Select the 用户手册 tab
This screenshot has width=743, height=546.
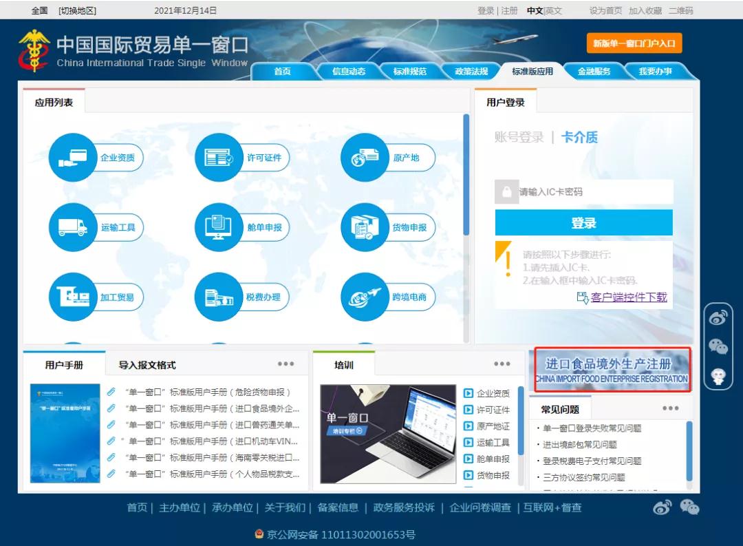click(x=64, y=365)
